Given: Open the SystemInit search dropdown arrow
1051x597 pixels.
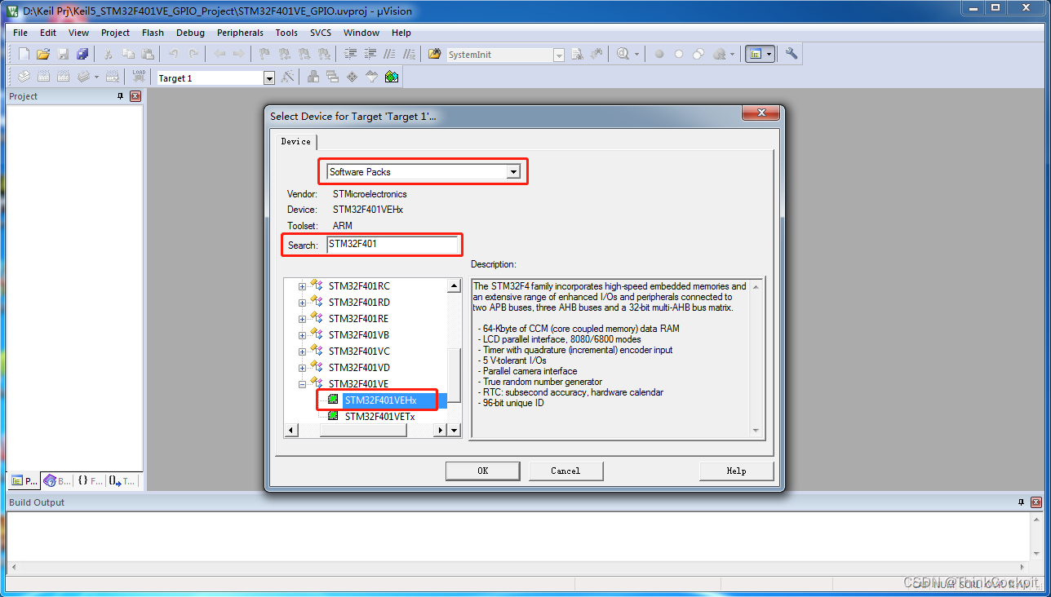Looking at the screenshot, I should pyautogui.click(x=559, y=55).
